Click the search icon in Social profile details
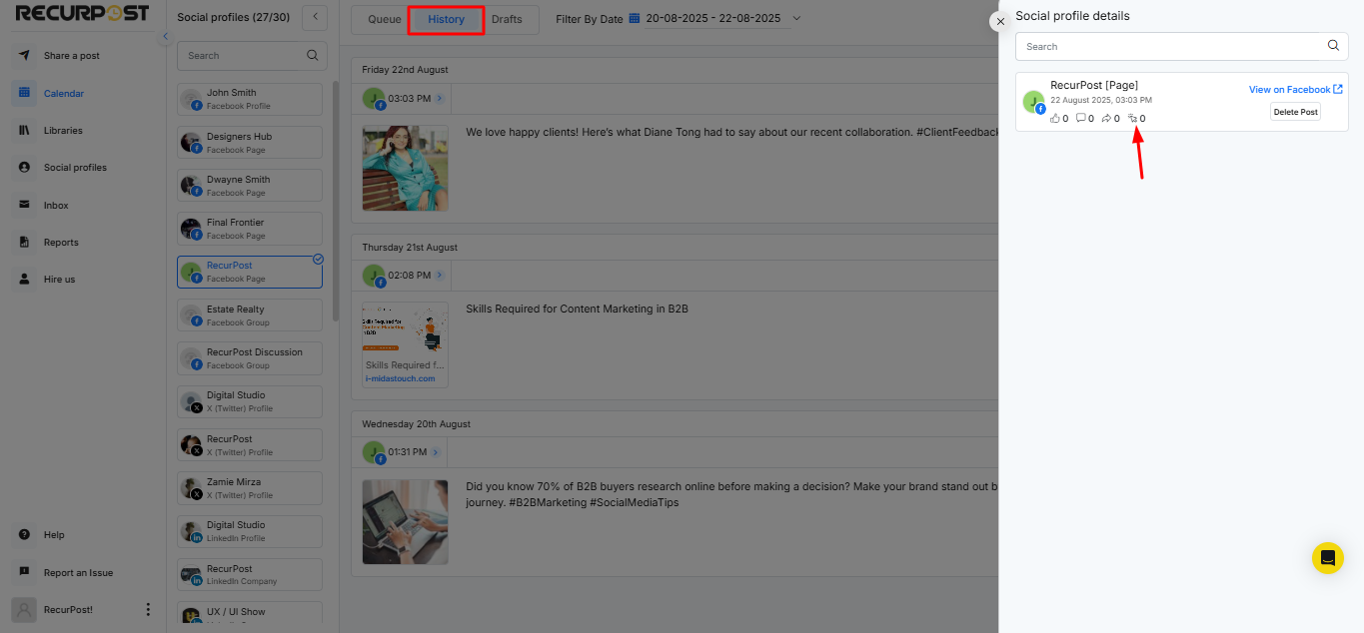Screen dimensions: 1364x633 click(1333, 46)
